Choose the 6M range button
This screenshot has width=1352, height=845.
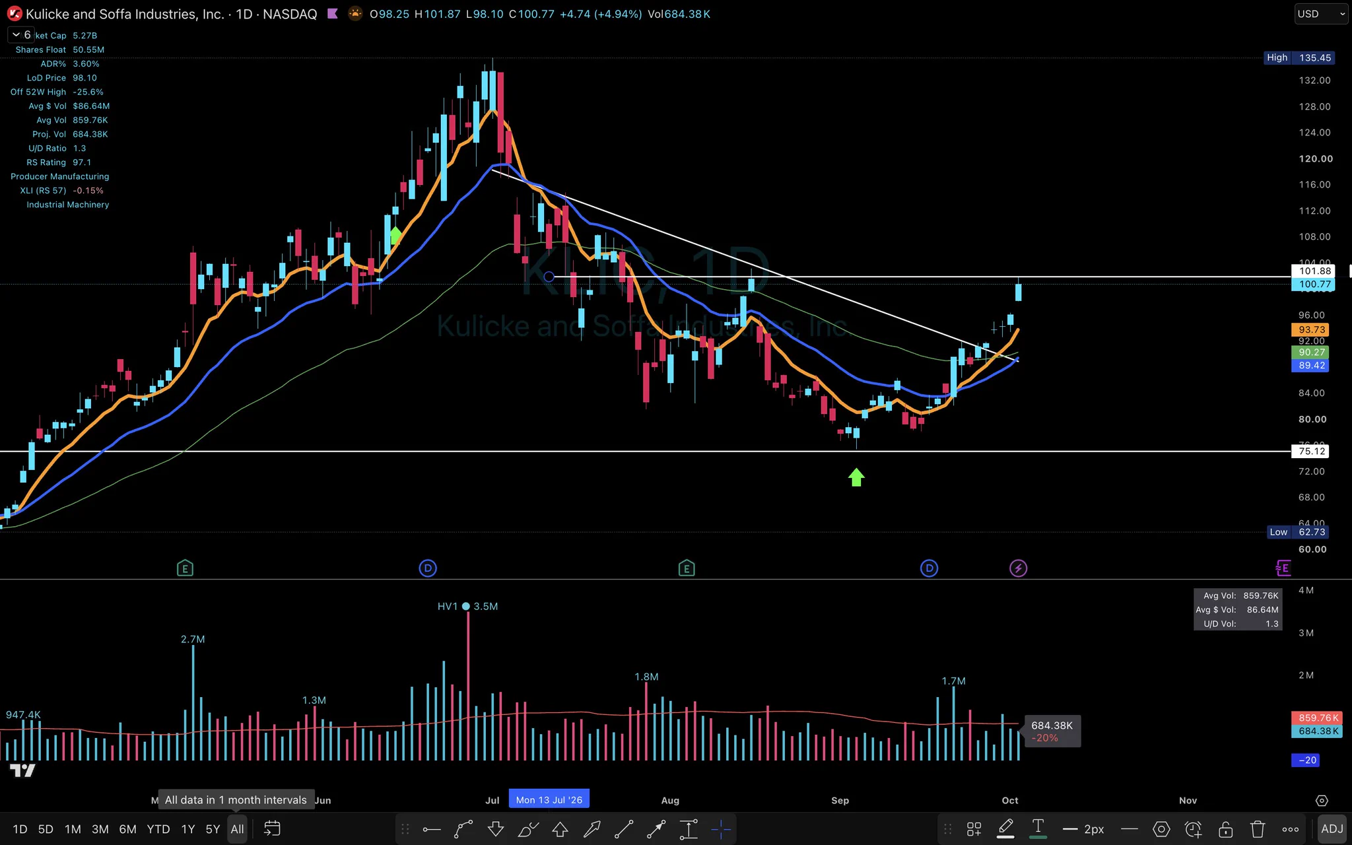click(127, 829)
